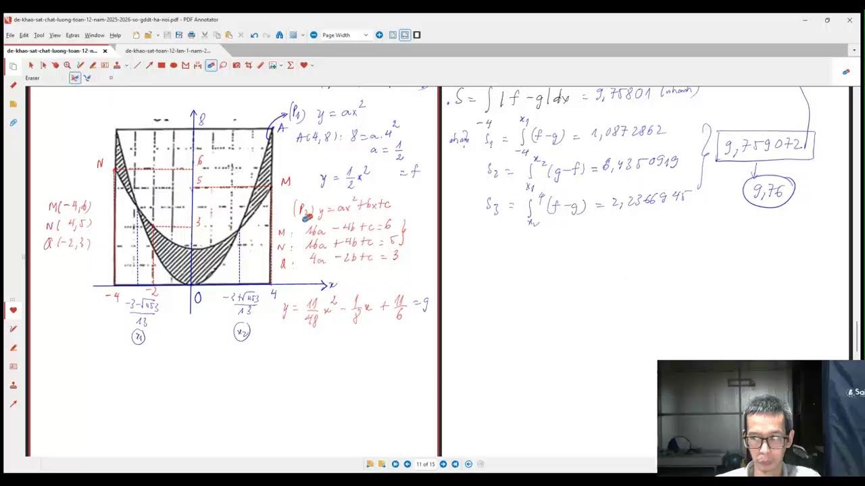Toggle the two-page layout view
The image size is (865, 486).
[x=405, y=35]
